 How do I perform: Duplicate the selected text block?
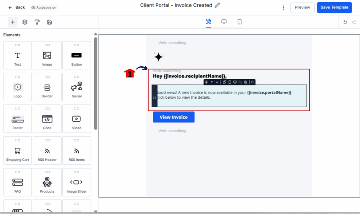(x=225, y=82)
